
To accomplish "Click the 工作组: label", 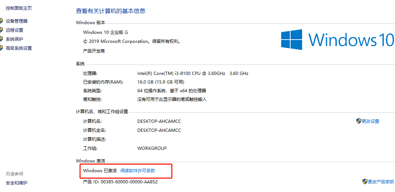I will (x=90, y=148).
